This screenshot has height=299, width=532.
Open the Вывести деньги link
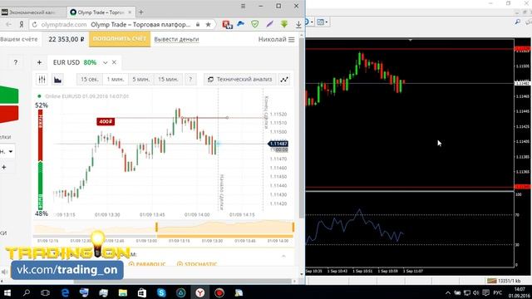(x=176, y=39)
